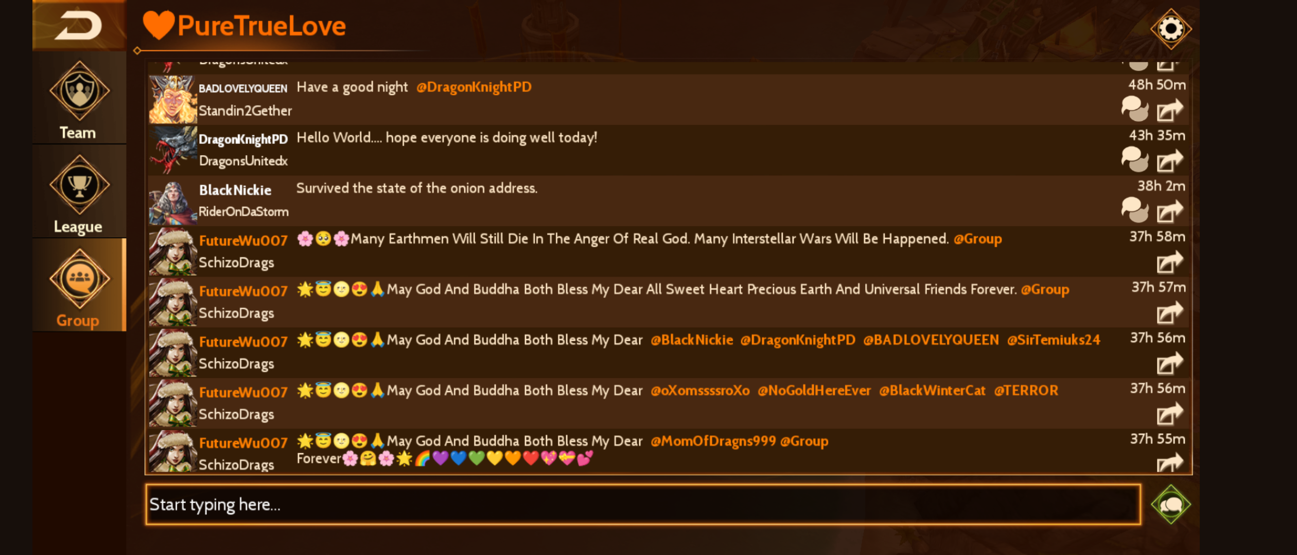Share FutureWu007's Interstellar Wars message
Screen dimensions: 1297x555
(1169, 262)
